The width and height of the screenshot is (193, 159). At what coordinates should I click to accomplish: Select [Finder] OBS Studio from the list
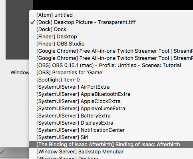pos(111,44)
